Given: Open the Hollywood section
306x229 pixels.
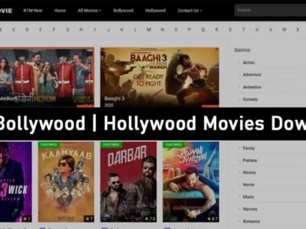Looking at the screenshot, I should tap(155, 10).
